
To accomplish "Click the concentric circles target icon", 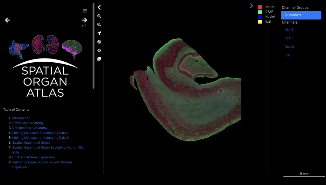I will (99, 42).
